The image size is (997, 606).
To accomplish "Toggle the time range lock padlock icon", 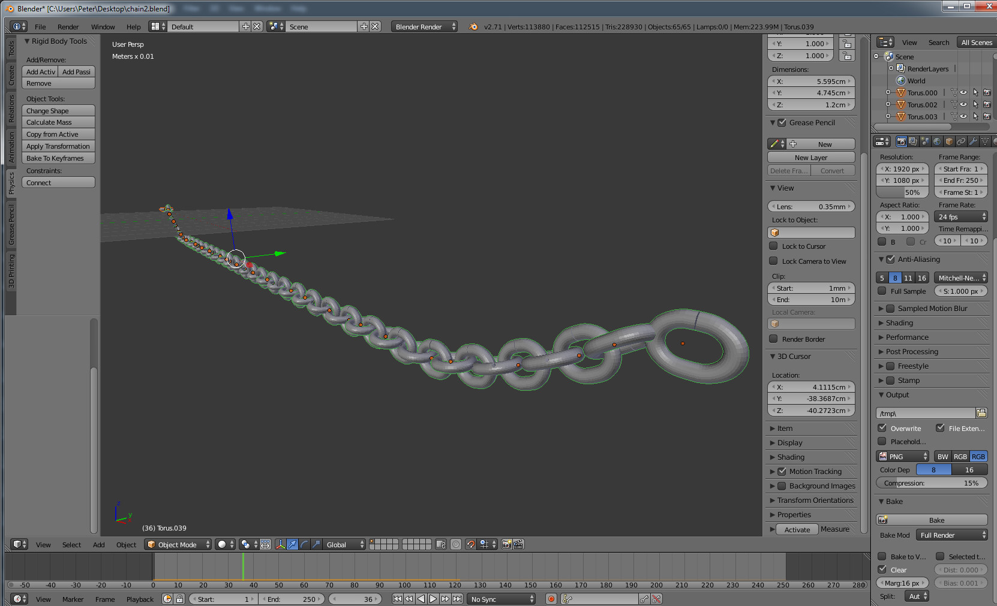I will click(179, 599).
